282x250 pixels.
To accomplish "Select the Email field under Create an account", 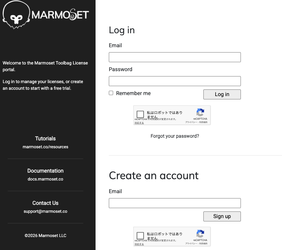I will (175, 203).
